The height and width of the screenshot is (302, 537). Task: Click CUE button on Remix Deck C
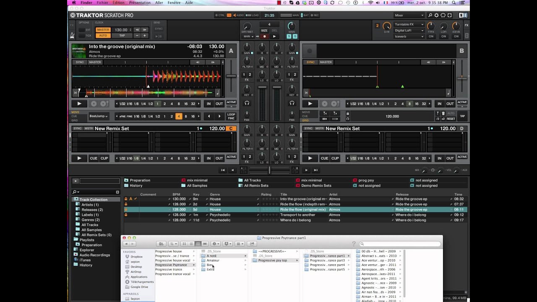tap(94, 158)
